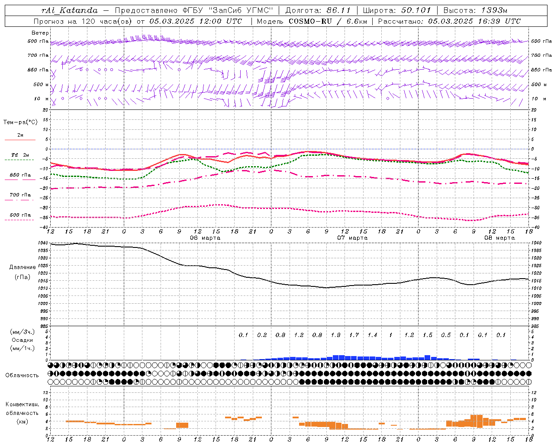This screenshot has height=443, width=554.
Task: Select the 1.7 precipitation value
Action: pos(354,335)
